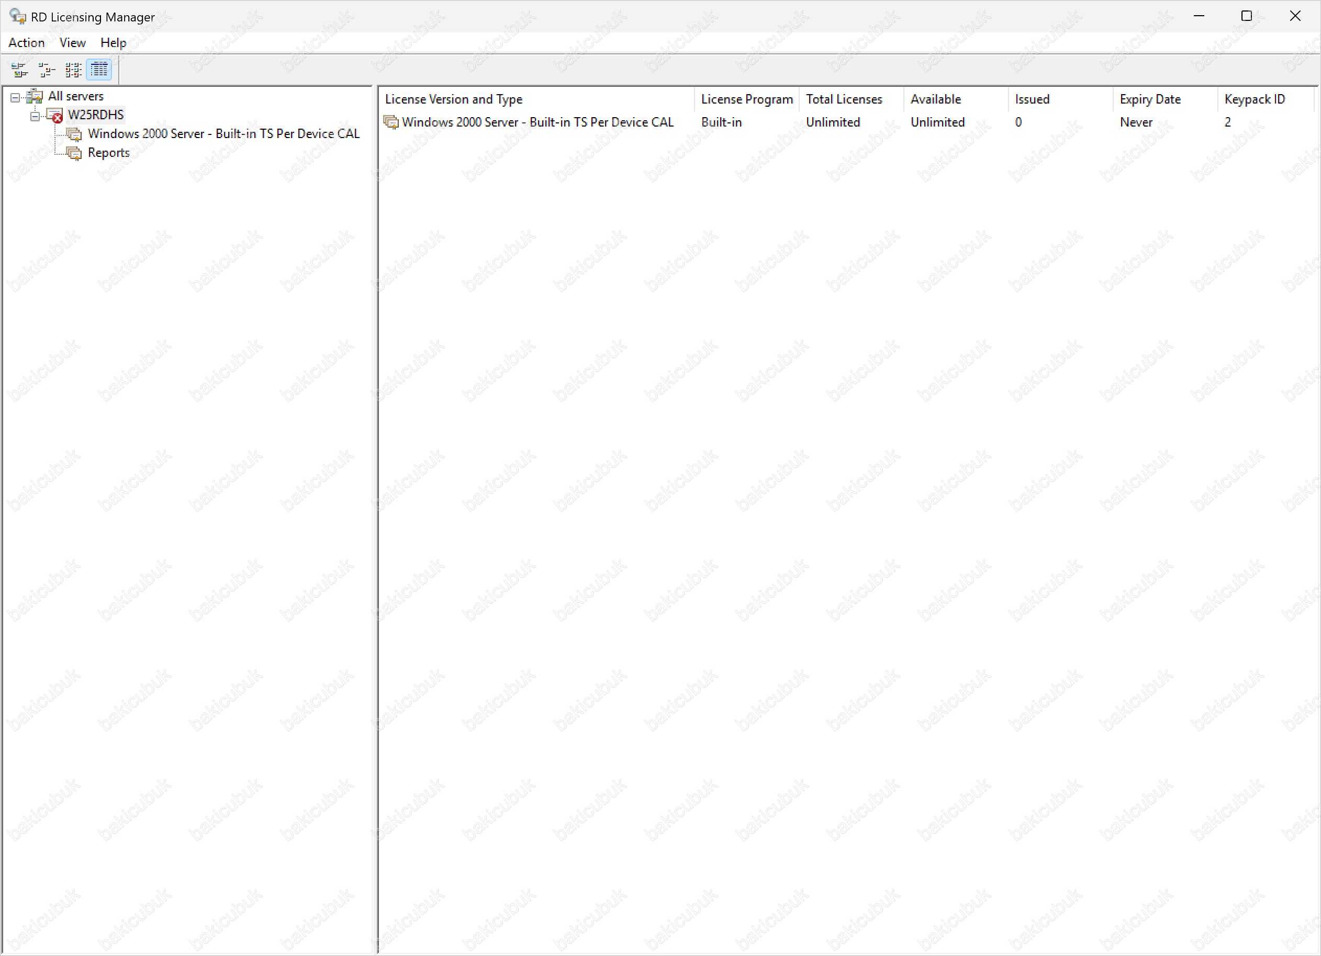Select Windows 2000 Server CAL tree item
This screenshot has height=956, width=1321.
point(223,134)
